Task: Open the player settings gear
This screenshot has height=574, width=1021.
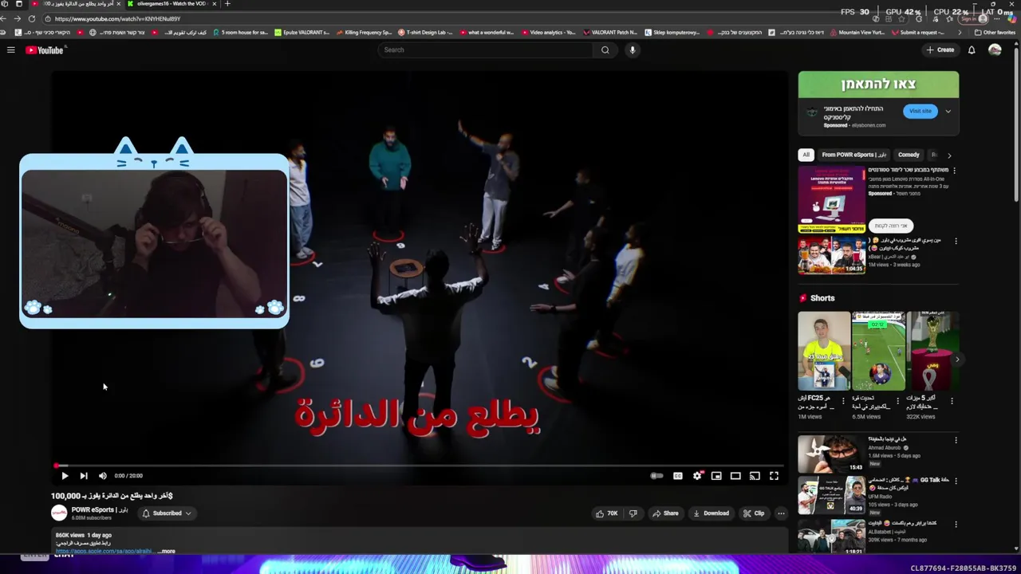Action: [697, 476]
